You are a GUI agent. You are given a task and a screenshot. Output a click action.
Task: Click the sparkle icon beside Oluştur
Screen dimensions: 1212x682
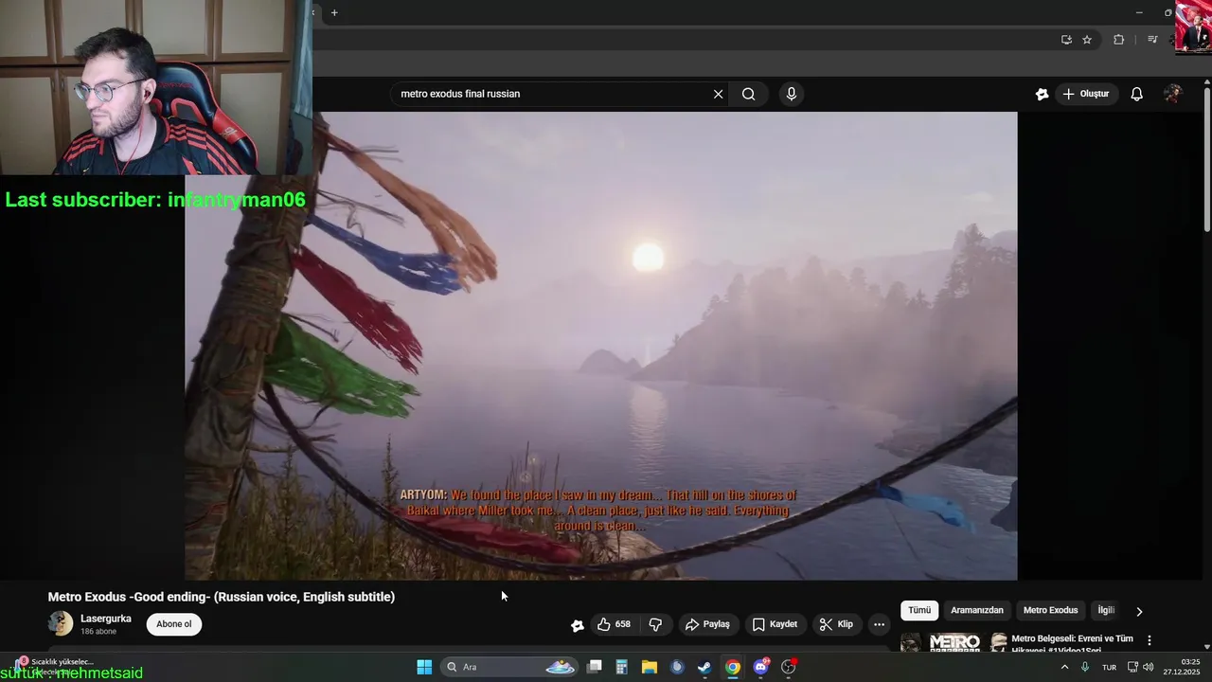coord(1042,94)
